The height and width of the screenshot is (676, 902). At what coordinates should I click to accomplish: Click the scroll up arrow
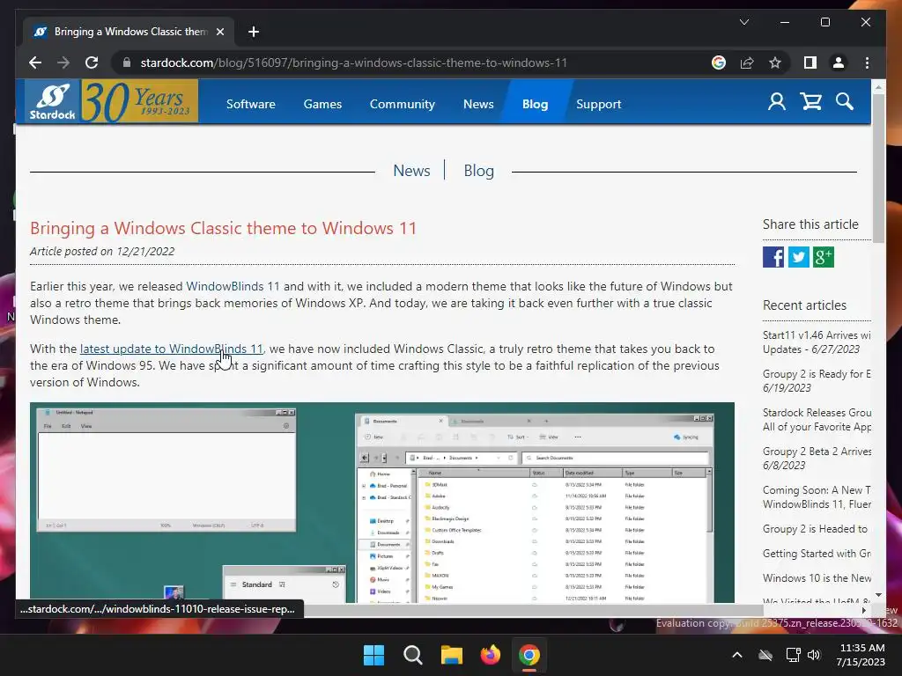878,87
